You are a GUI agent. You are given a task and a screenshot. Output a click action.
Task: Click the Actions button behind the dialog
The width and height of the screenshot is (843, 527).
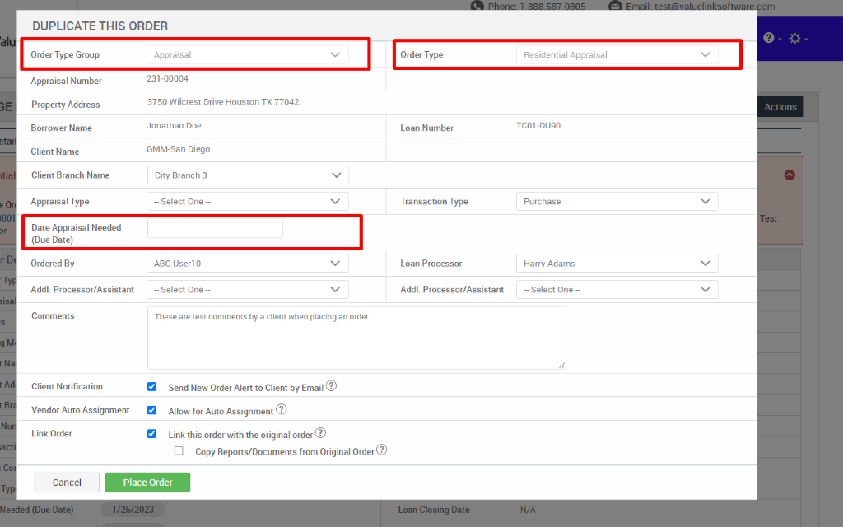pos(780,107)
